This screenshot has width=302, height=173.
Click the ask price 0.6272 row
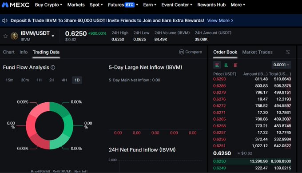pyautogui.click(x=252, y=106)
